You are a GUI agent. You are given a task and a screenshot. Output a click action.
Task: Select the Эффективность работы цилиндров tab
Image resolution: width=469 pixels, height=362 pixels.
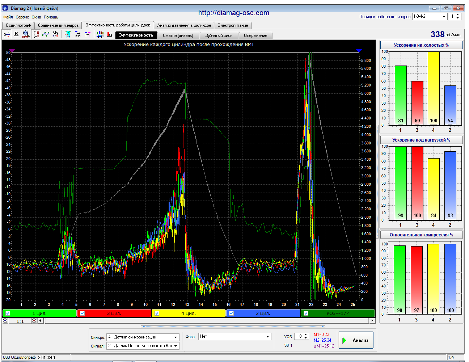coord(118,25)
